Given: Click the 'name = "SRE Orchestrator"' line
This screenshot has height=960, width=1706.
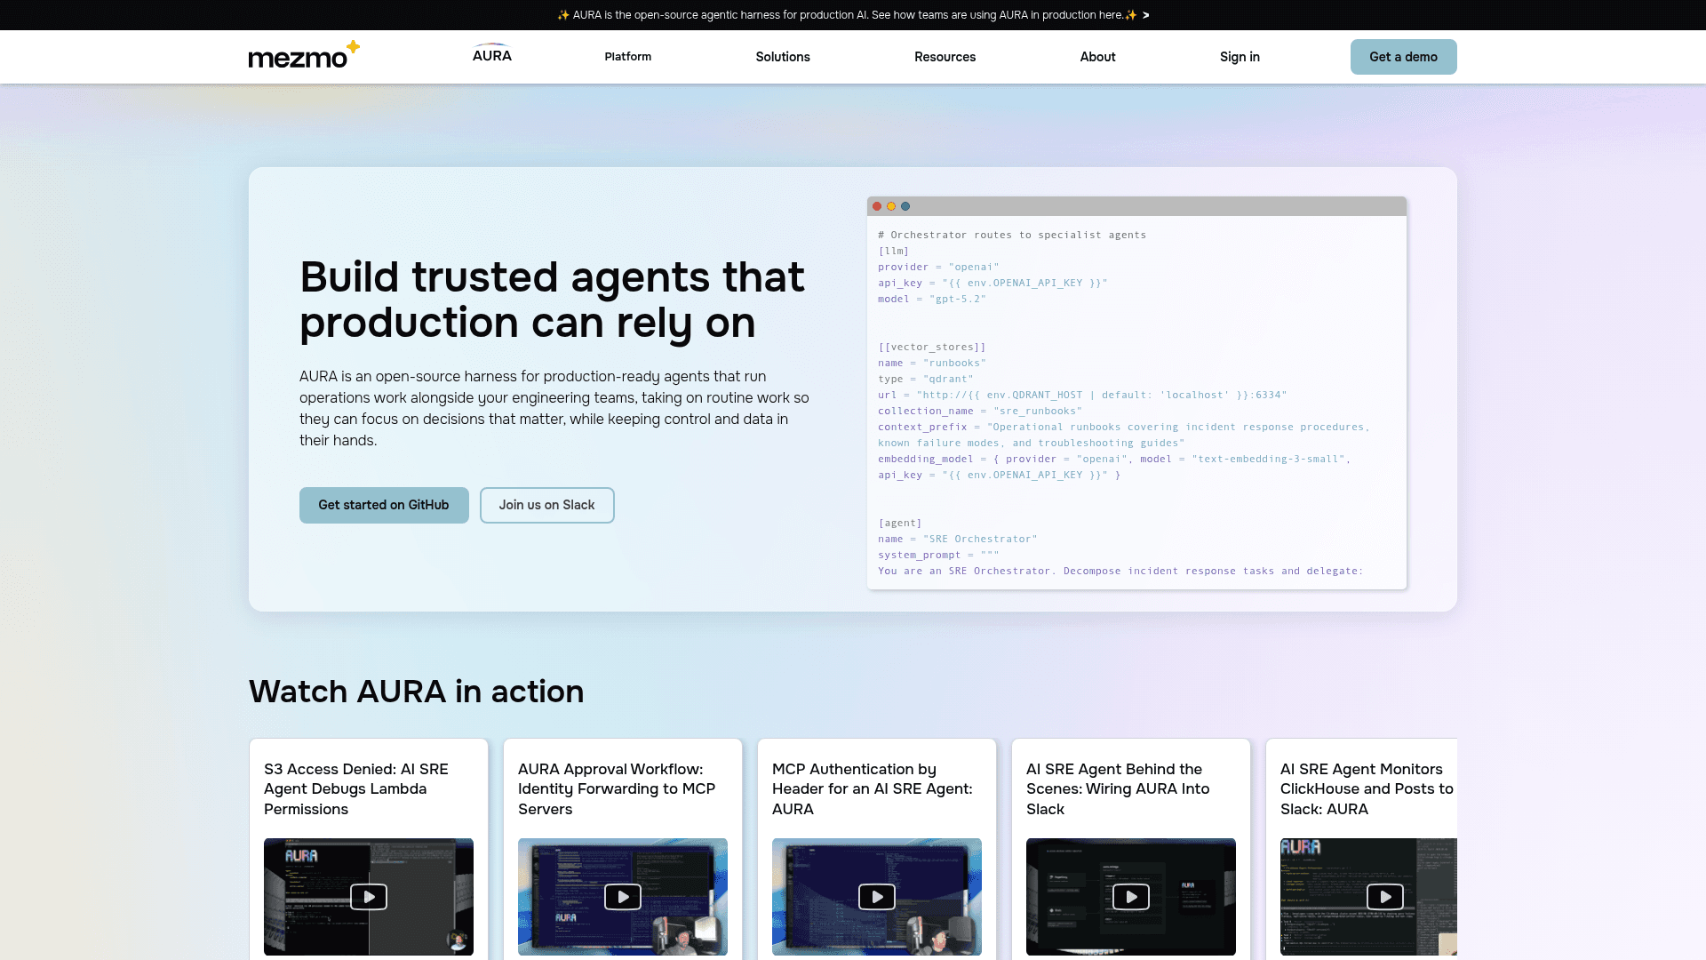Looking at the screenshot, I should point(958,540).
